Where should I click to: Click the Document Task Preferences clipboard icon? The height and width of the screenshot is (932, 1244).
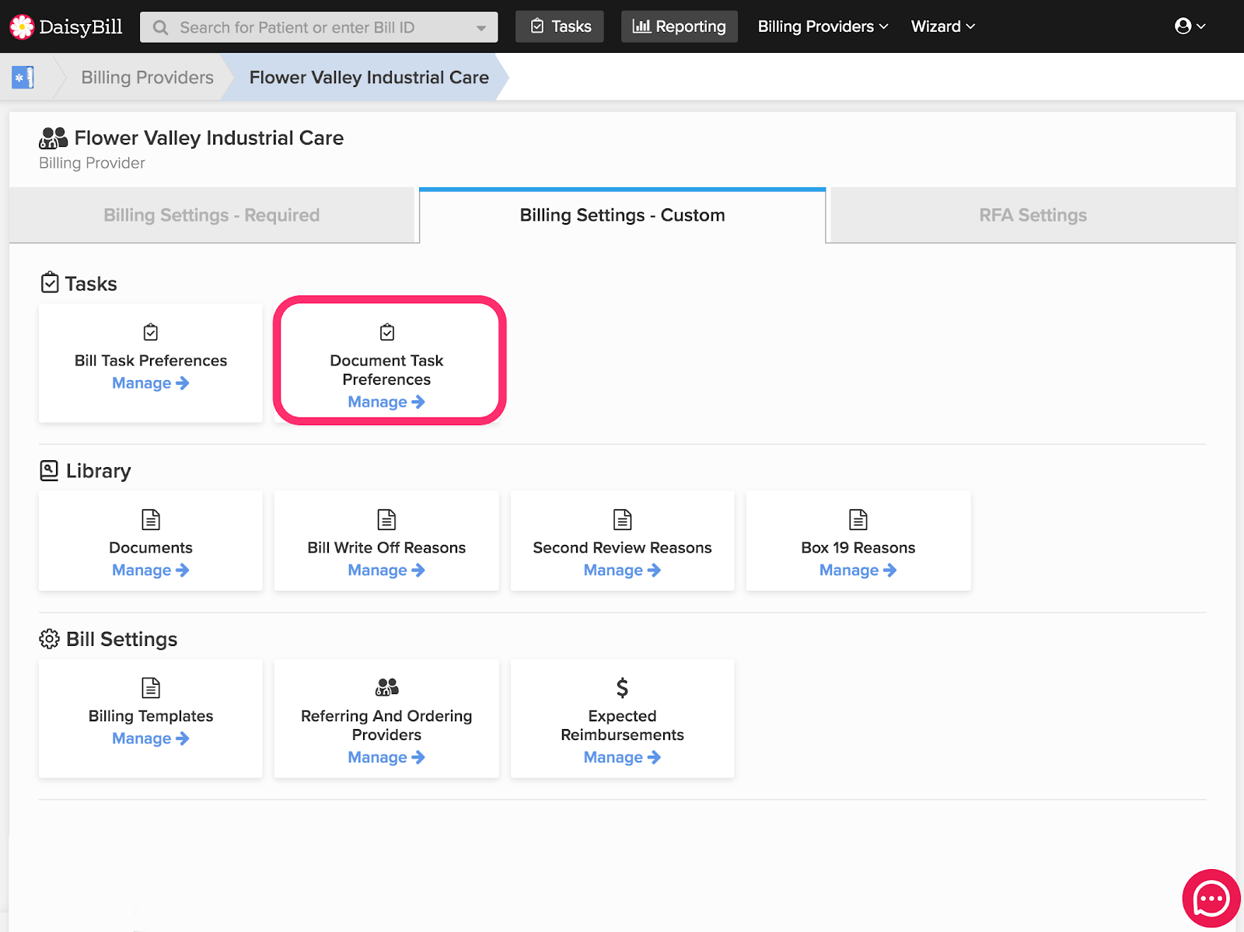click(x=387, y=333)
